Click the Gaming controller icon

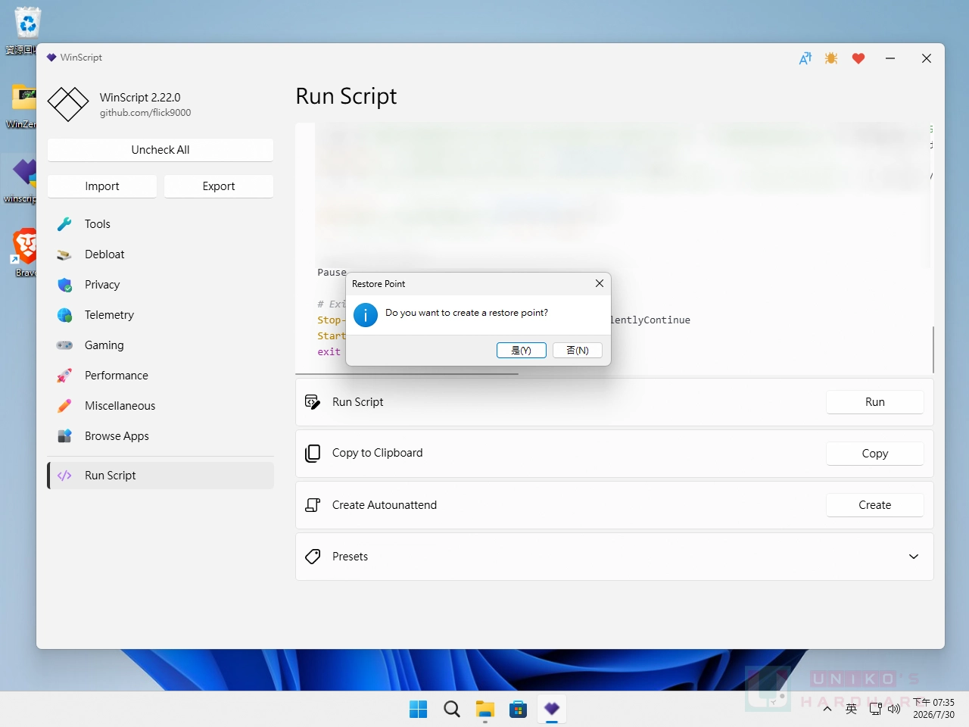tap(64, 345)
